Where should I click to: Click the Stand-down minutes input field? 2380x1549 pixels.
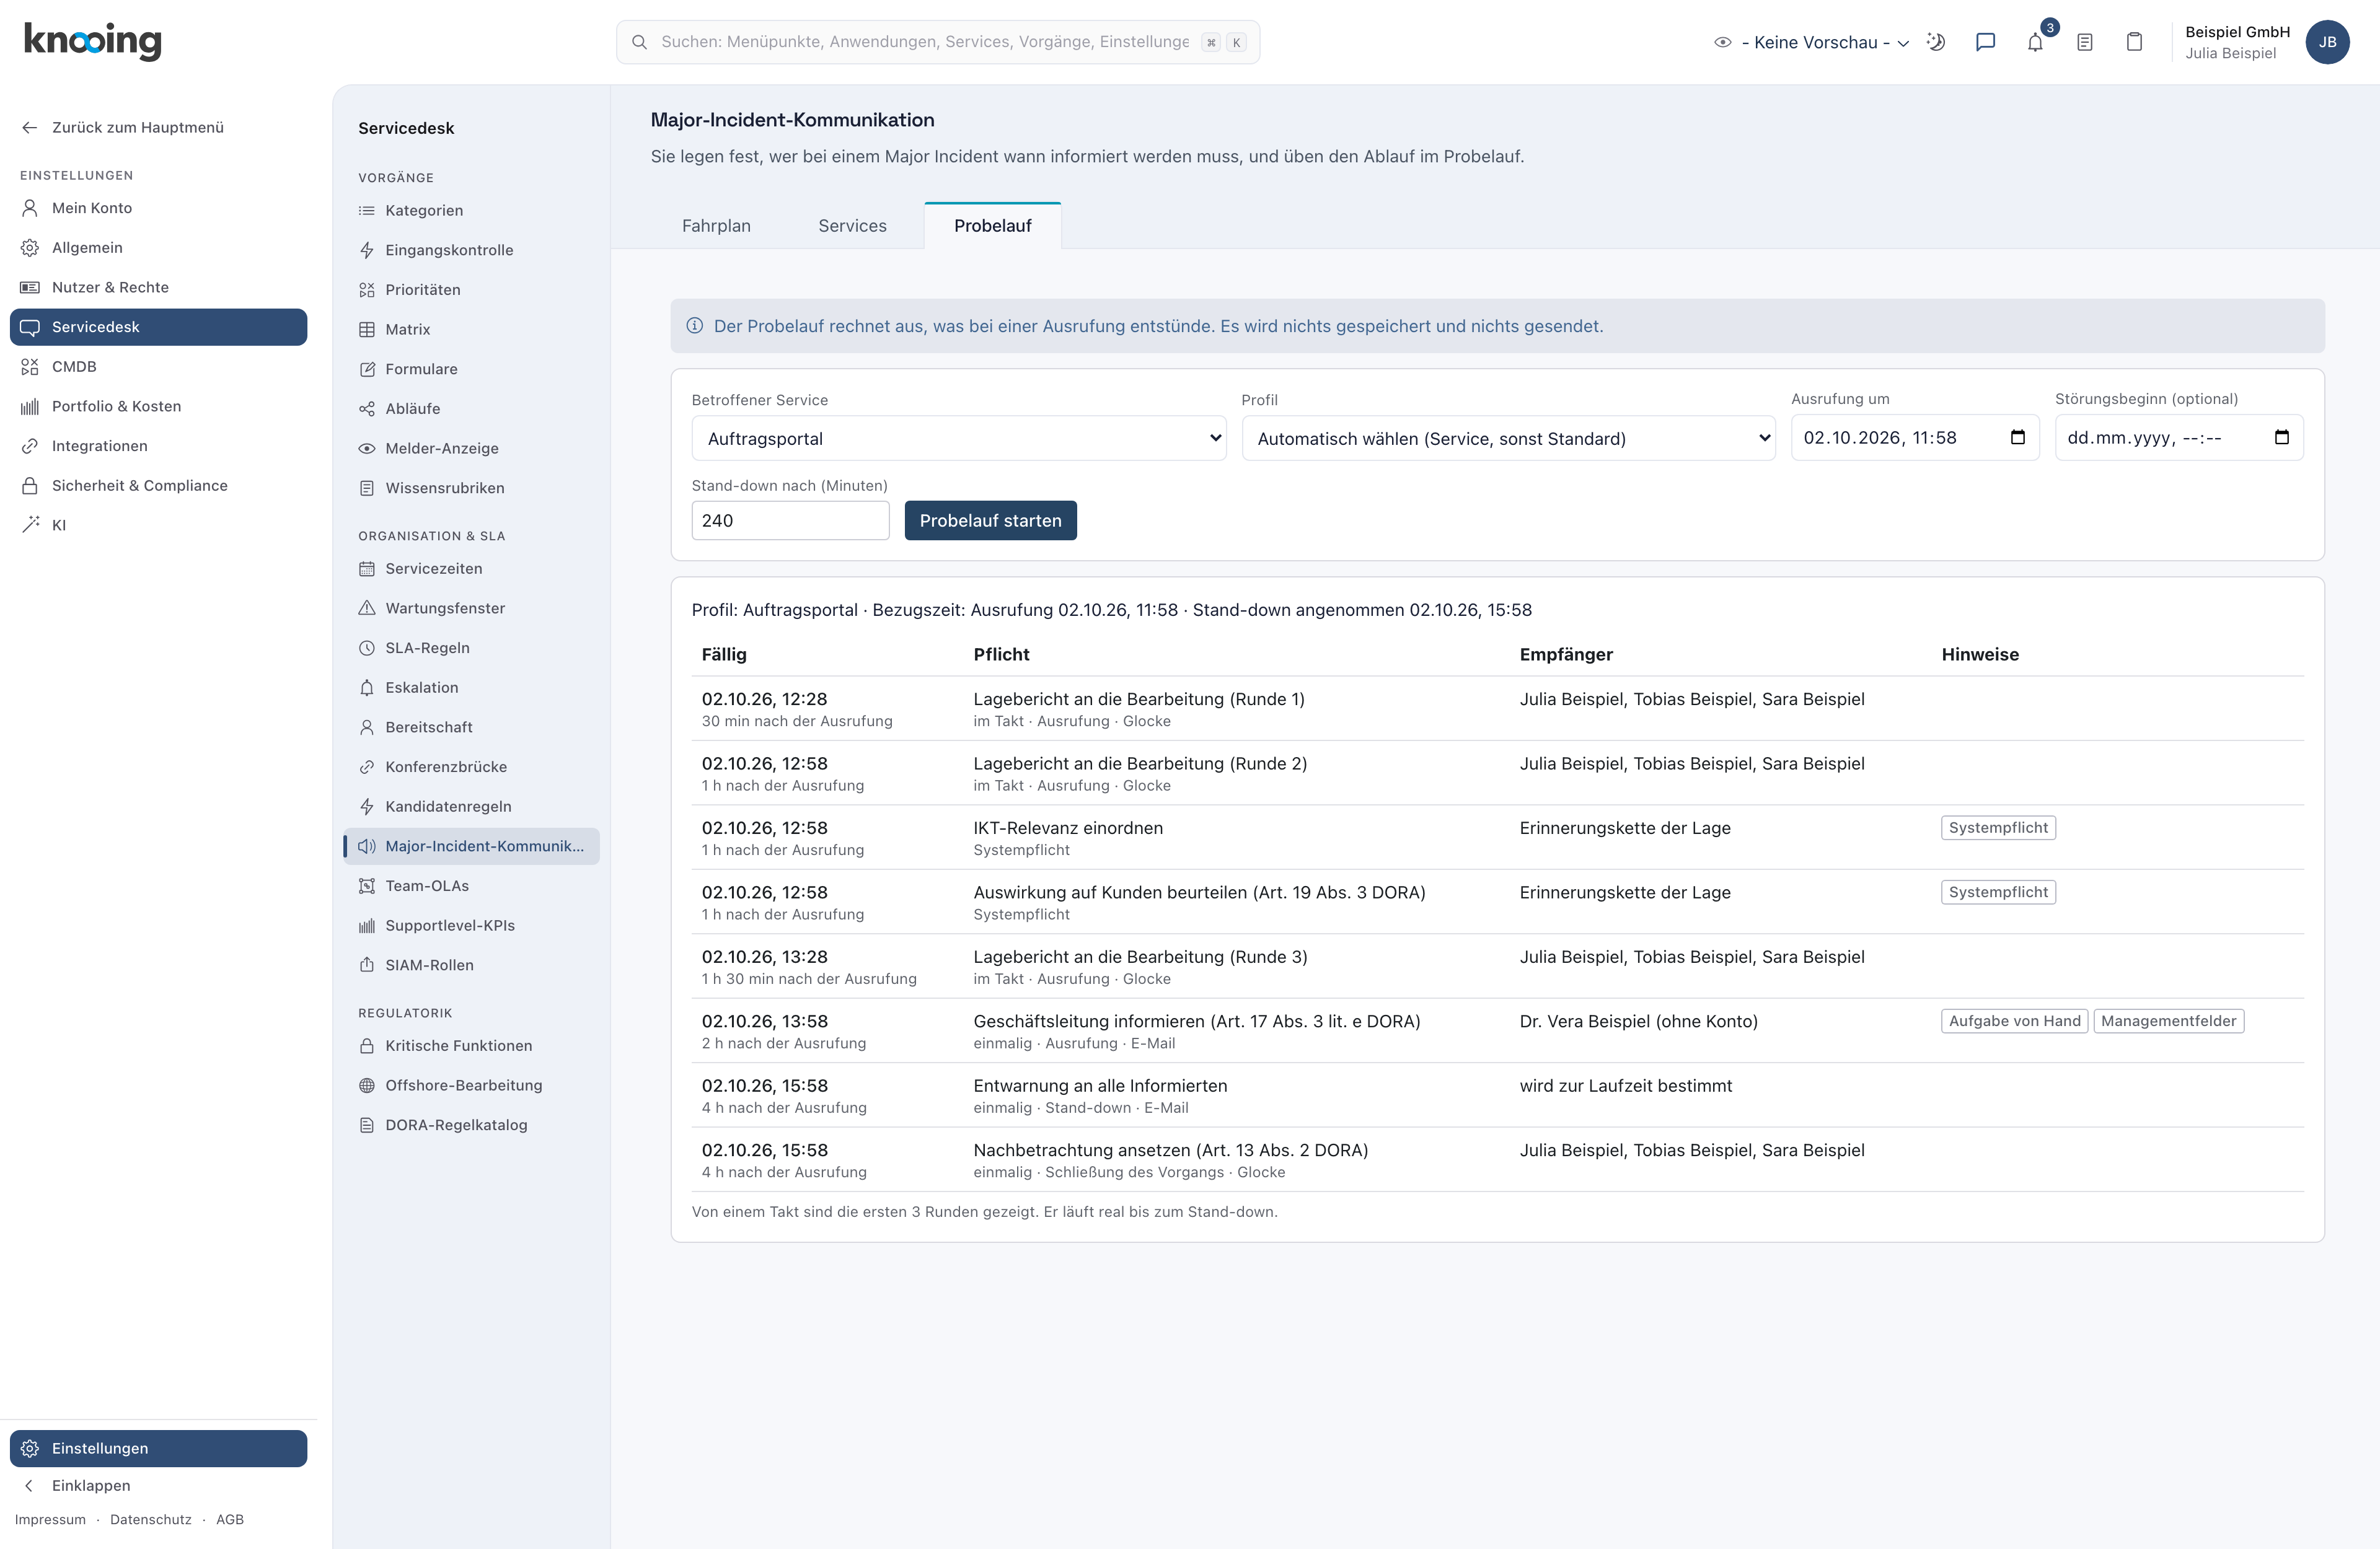coord(790,520)
